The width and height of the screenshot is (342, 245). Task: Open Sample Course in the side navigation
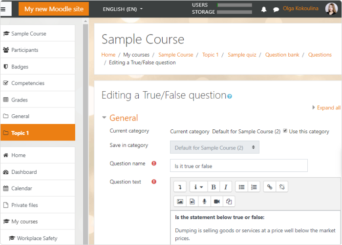click(x=38, y=33)
